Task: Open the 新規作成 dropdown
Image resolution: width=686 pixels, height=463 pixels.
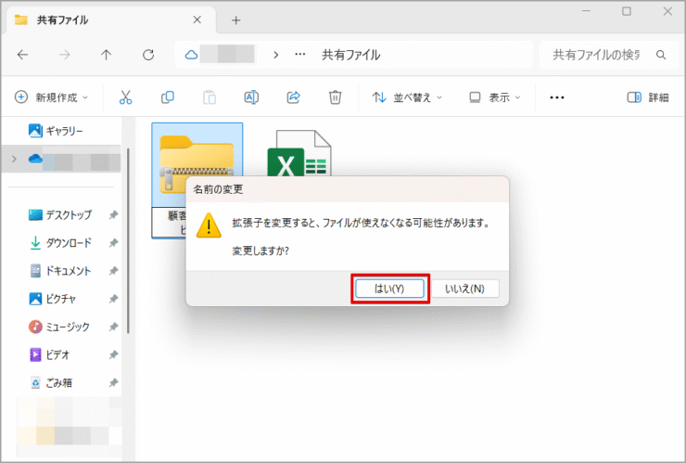Action: tap(52, 97)
